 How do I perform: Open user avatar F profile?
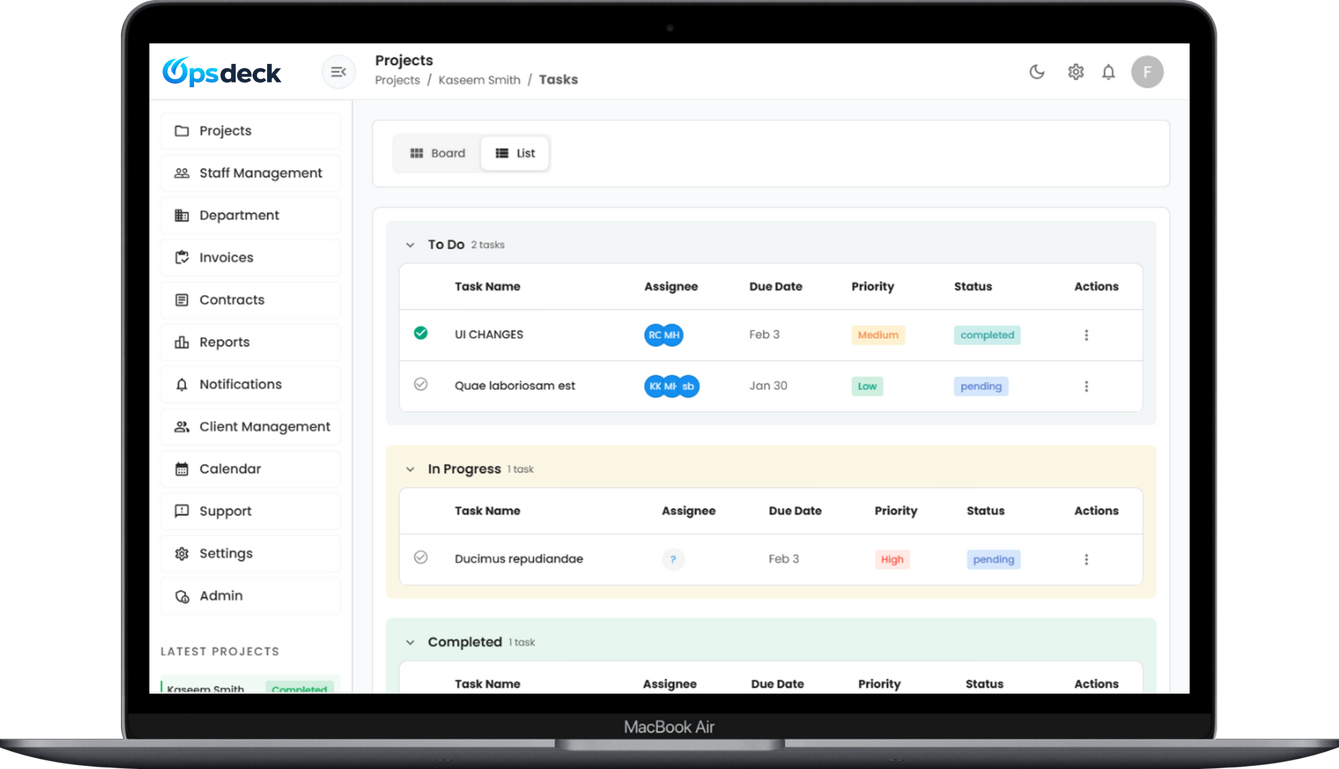coord(1147,72)
